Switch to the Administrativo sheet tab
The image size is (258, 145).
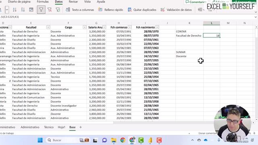tap(30, 127)
